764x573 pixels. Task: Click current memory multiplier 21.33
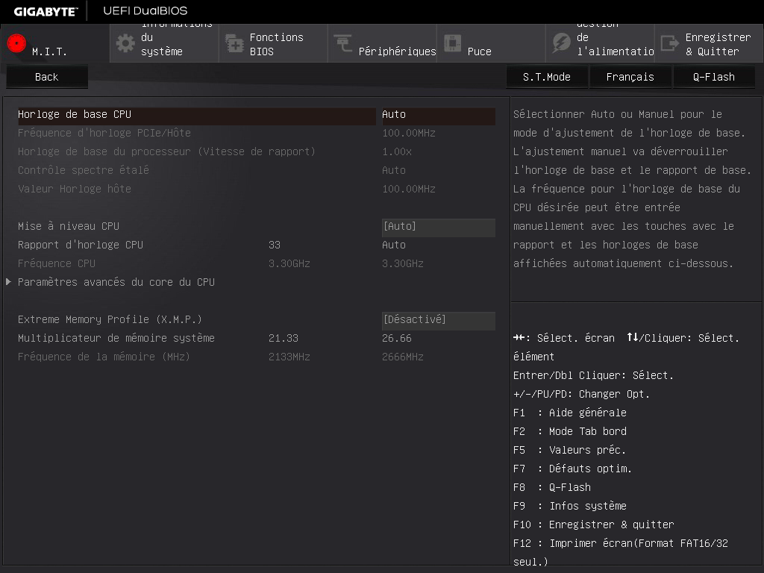pos(283,338)
